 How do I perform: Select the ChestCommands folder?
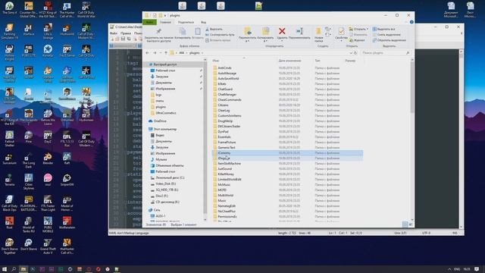pos(230,99)
